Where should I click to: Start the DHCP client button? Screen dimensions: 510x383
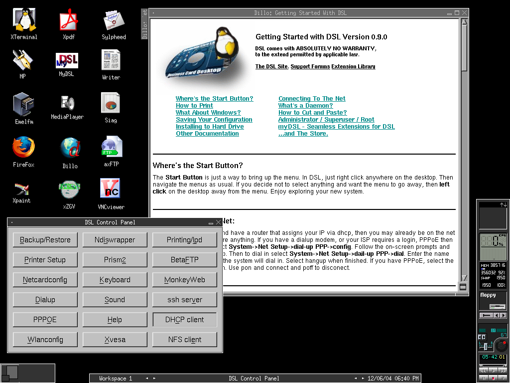pos(185,320)
